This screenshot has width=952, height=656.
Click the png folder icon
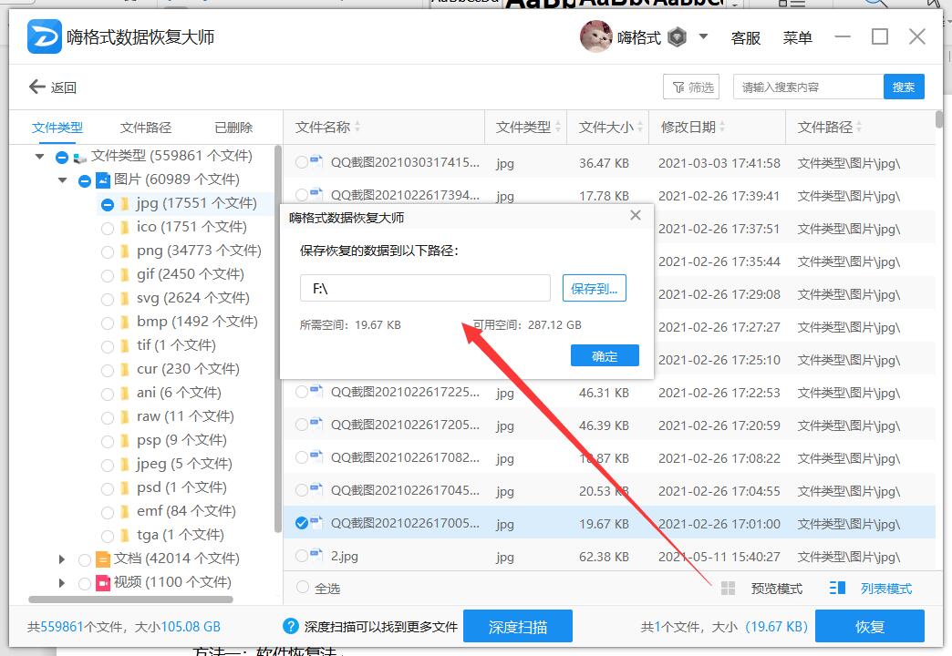[x=124, y=251]
